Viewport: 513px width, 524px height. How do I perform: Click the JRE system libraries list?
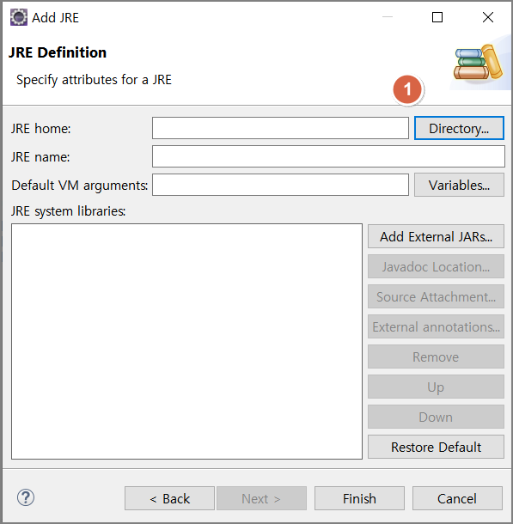(186, 341)
